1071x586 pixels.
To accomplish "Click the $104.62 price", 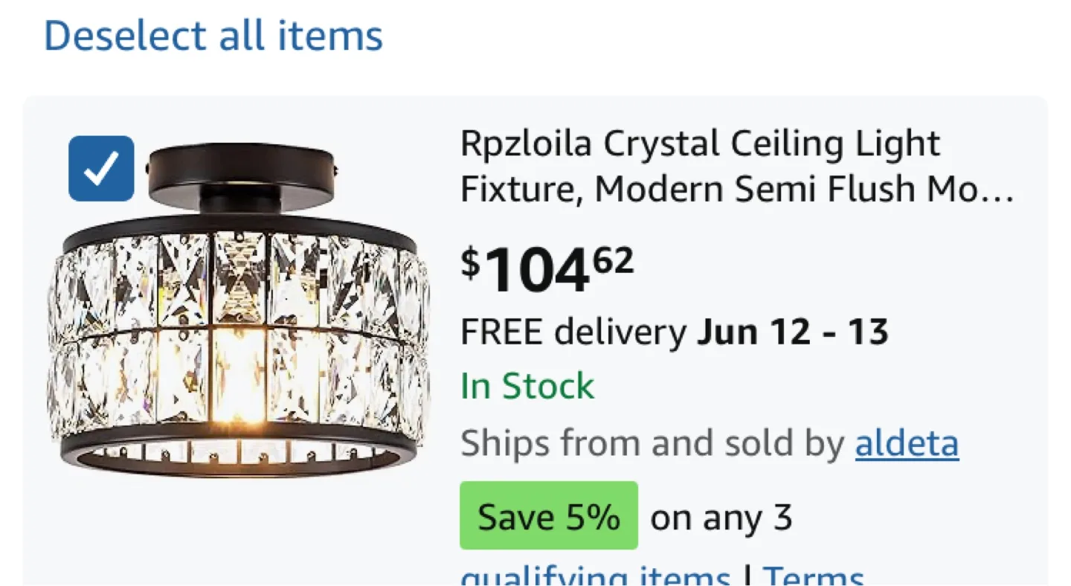I will tap(547, 269).
